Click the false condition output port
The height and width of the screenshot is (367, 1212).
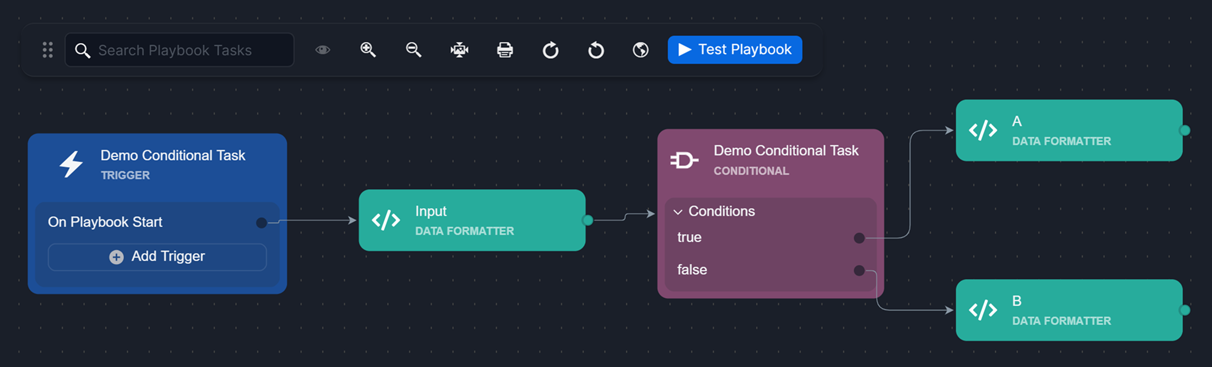859,270
